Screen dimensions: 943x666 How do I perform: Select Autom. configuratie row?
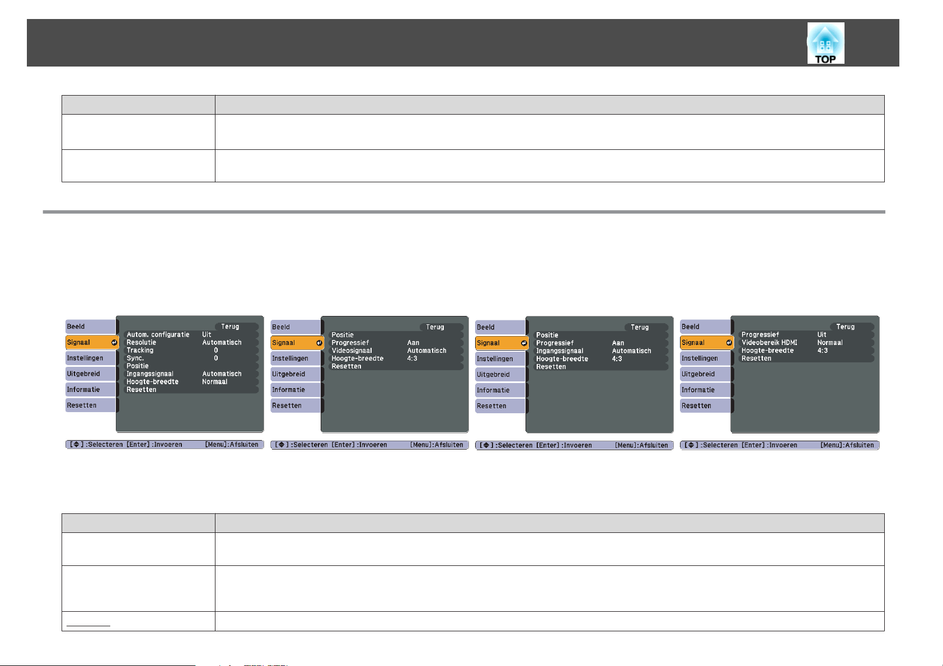pyautogui.click(x=191, y=334)
